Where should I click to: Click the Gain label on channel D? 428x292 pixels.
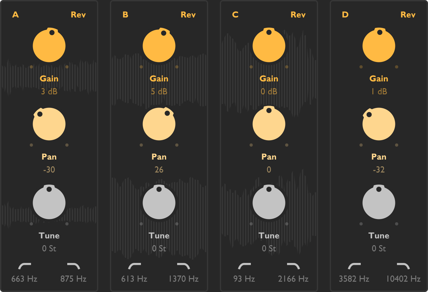pyautogui.click(x=379, y=79)
